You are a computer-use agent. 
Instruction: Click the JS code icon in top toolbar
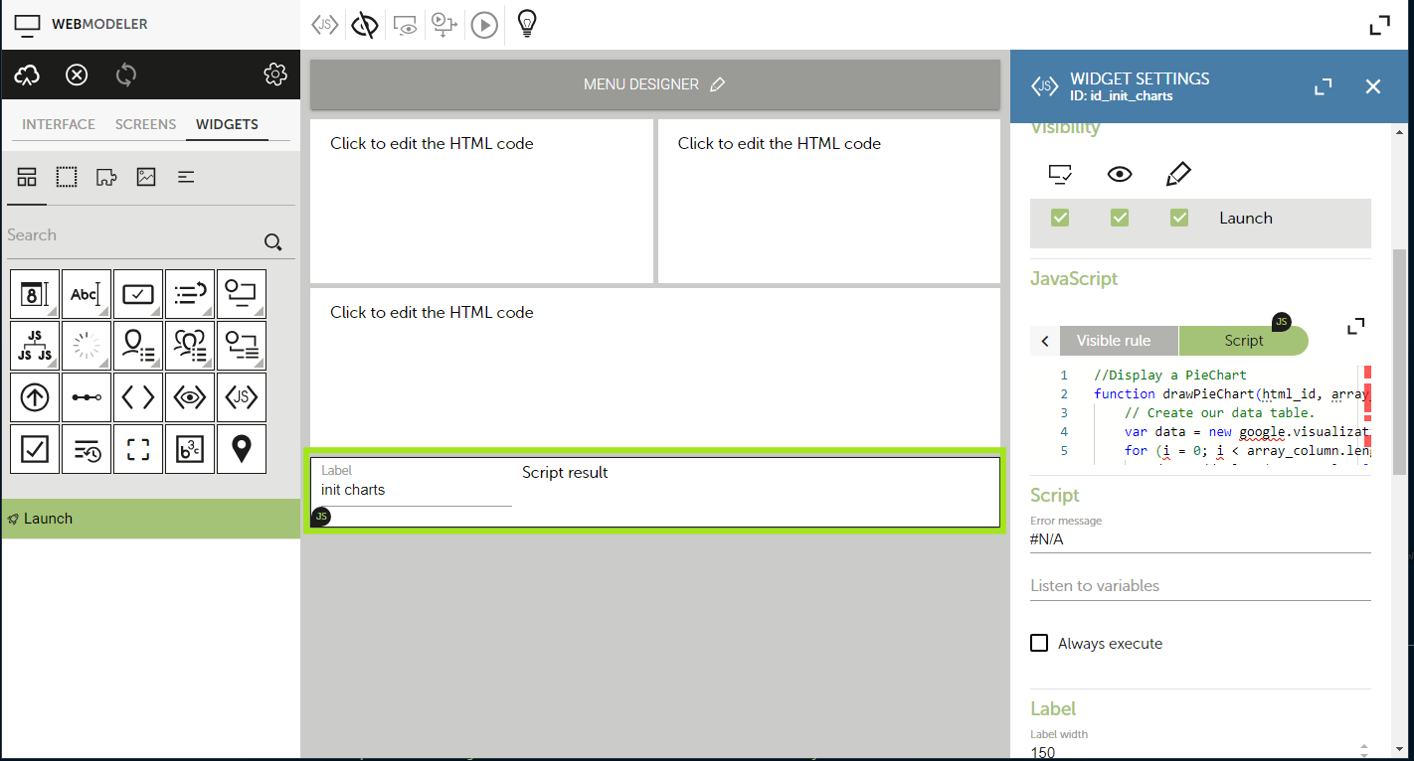[x=324, y=25]
